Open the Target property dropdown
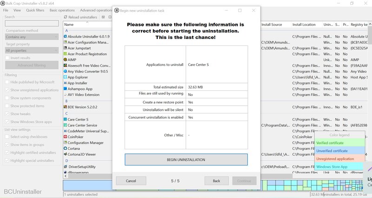Image resolution: width=372 pixels, height=198 pixels. (x=32, y=51)
